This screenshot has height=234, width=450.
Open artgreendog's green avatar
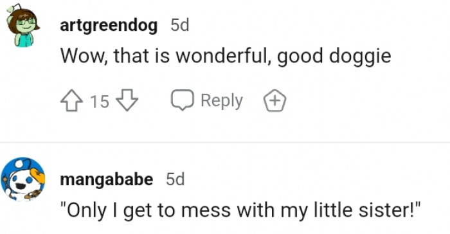click(22, 26)
